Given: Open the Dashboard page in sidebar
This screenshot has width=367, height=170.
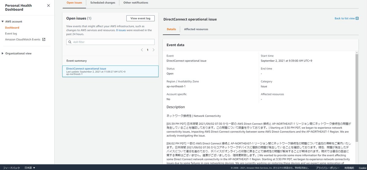Looking at the screenshot, I should pos(12,28).
